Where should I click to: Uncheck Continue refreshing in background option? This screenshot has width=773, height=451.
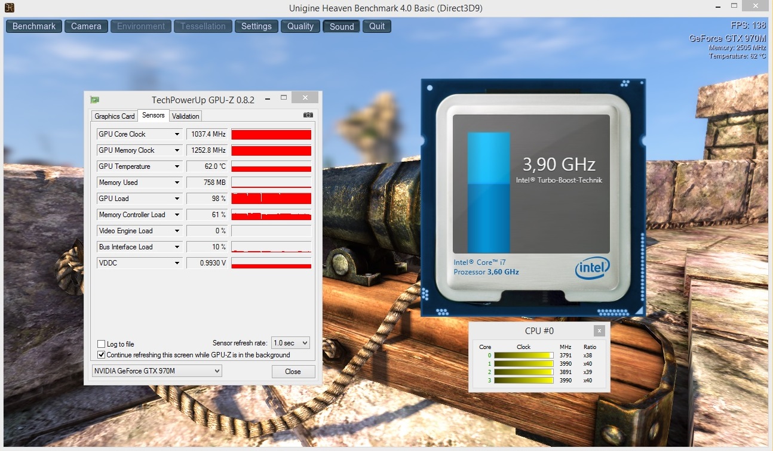click(x=102, y=355)
